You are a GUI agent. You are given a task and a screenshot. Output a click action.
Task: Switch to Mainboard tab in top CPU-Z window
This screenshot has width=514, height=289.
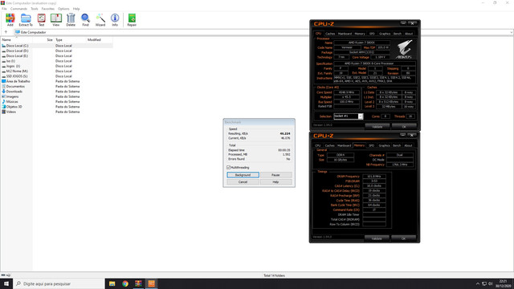pos(345,34)
